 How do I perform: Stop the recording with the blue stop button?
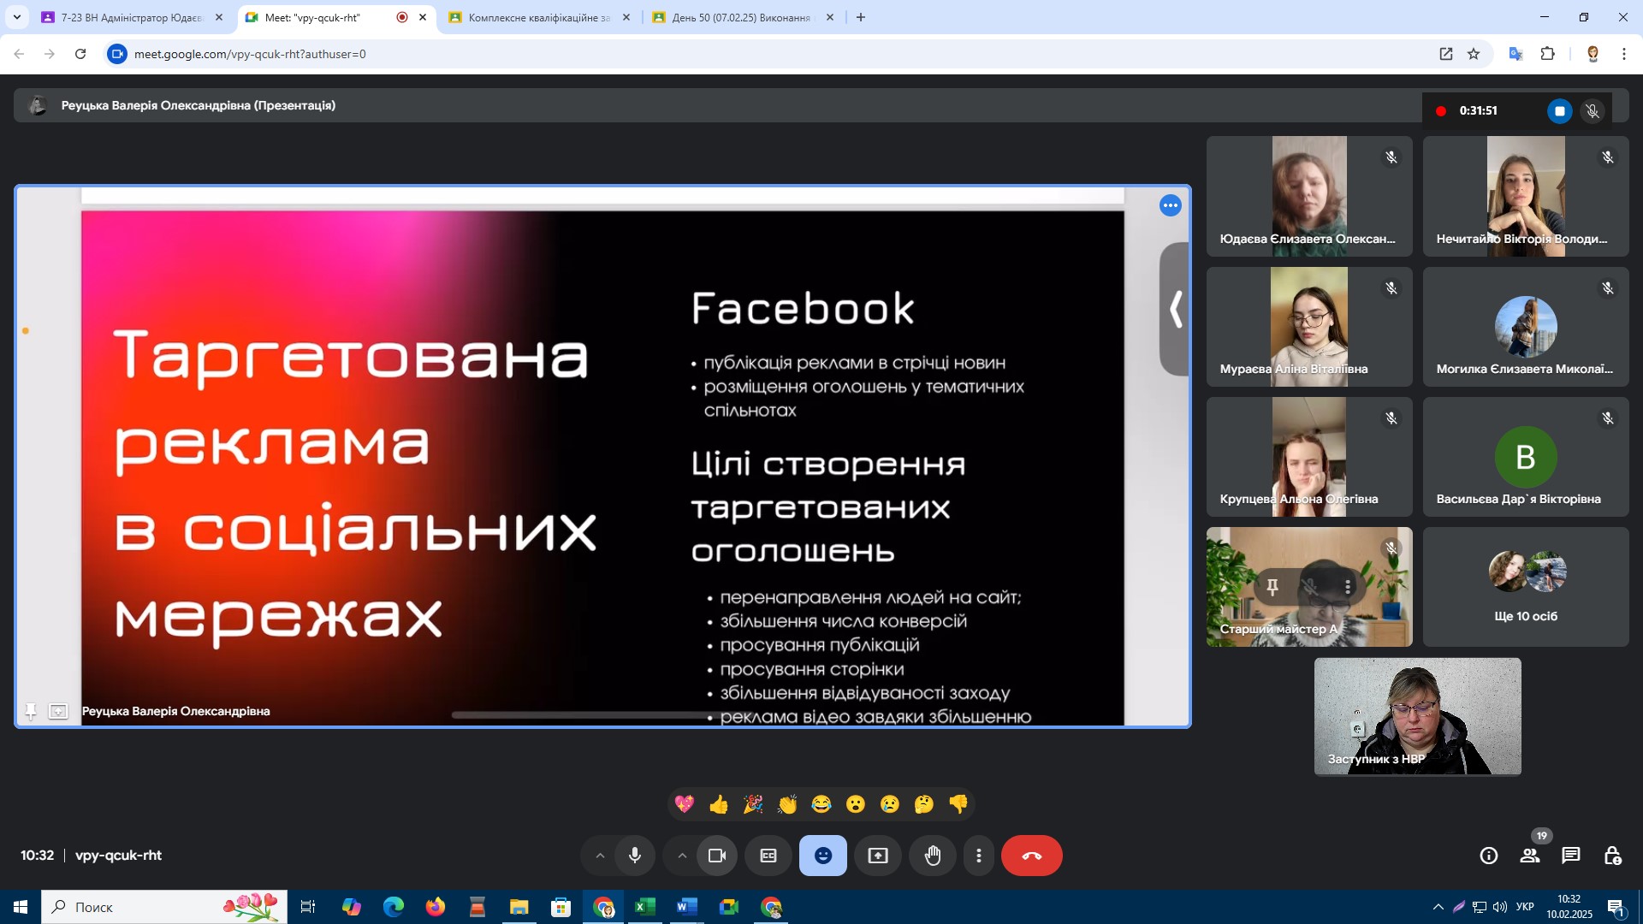[1559, 111]
